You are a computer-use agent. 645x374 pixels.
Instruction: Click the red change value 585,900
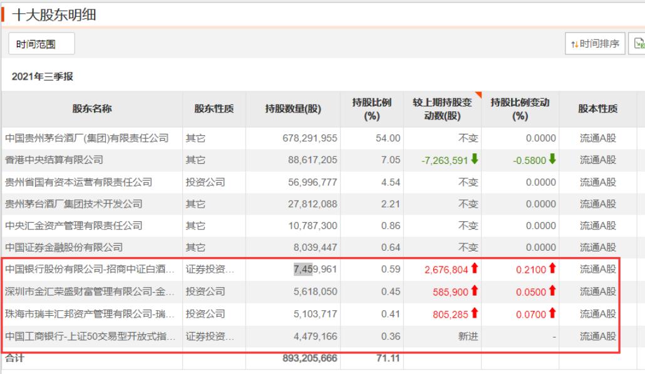[x=450, y=292]
